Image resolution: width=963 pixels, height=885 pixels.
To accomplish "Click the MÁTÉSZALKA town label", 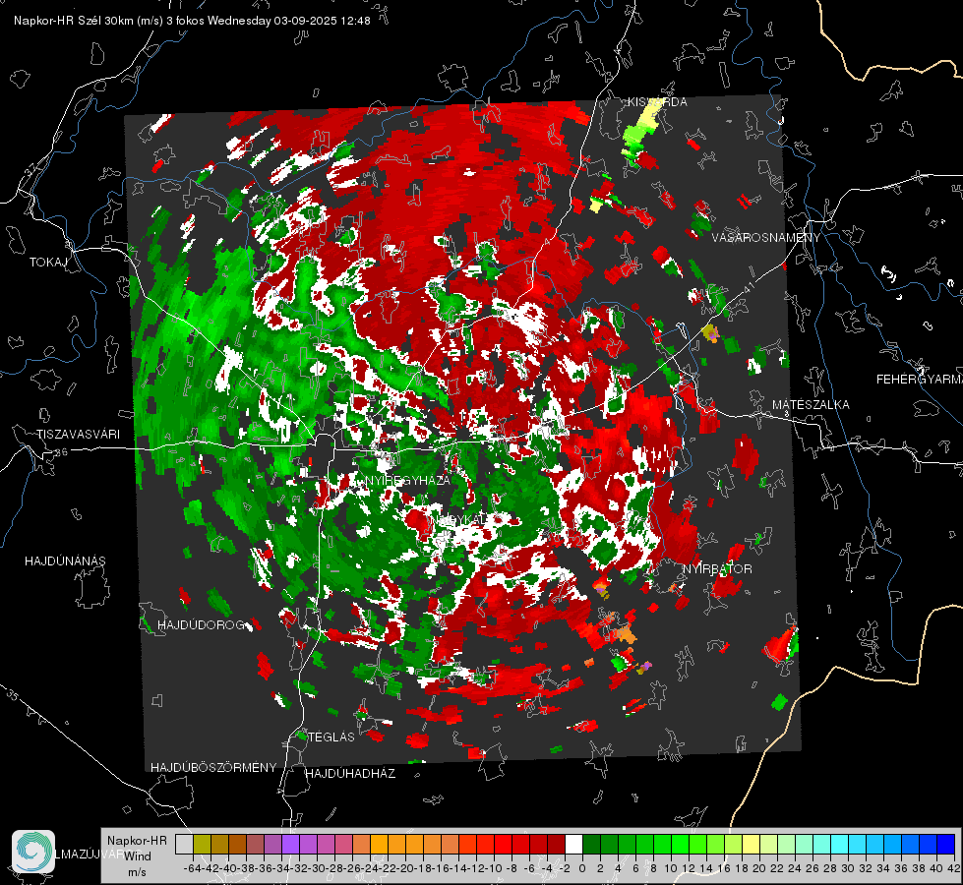I will click(x=811, y=405).
